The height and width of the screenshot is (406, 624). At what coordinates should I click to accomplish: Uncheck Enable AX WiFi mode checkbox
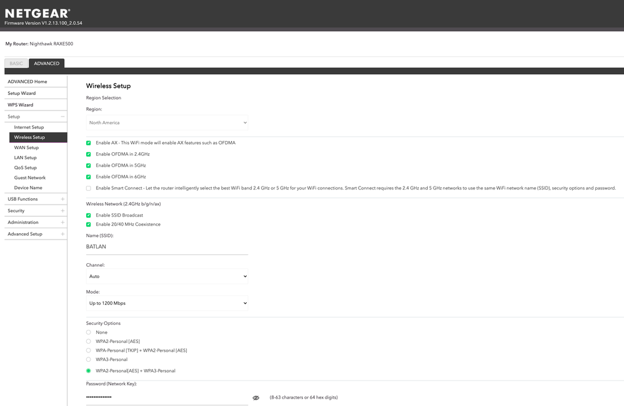tap(89, 143)
